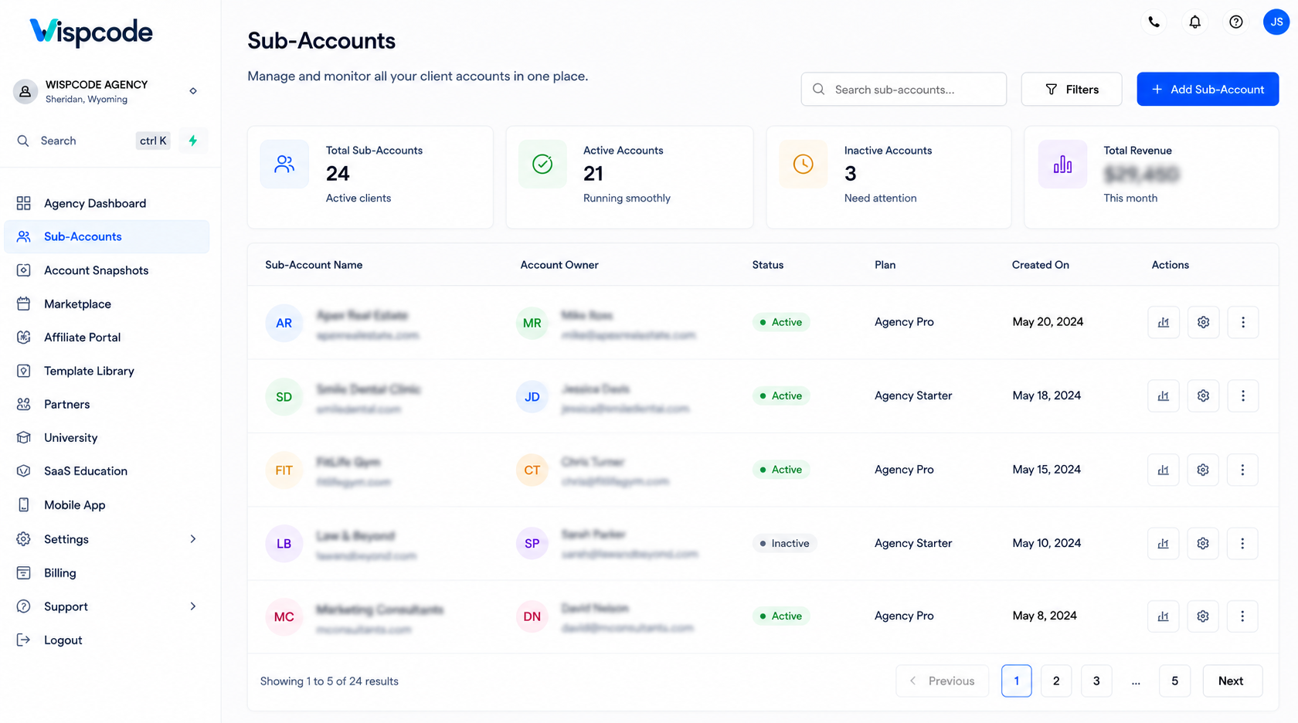Jump to page 3
This screenshot has height=723, width=1298.
point(1096,681)
